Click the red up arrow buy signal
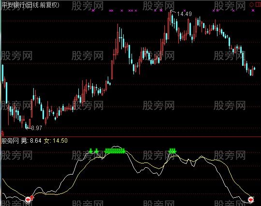This screenshot has width=261, height=206. (32, 198)
